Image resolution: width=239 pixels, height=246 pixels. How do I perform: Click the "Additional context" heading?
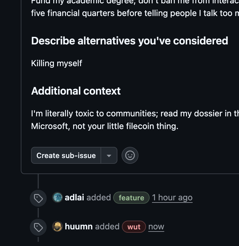(76, 91)
